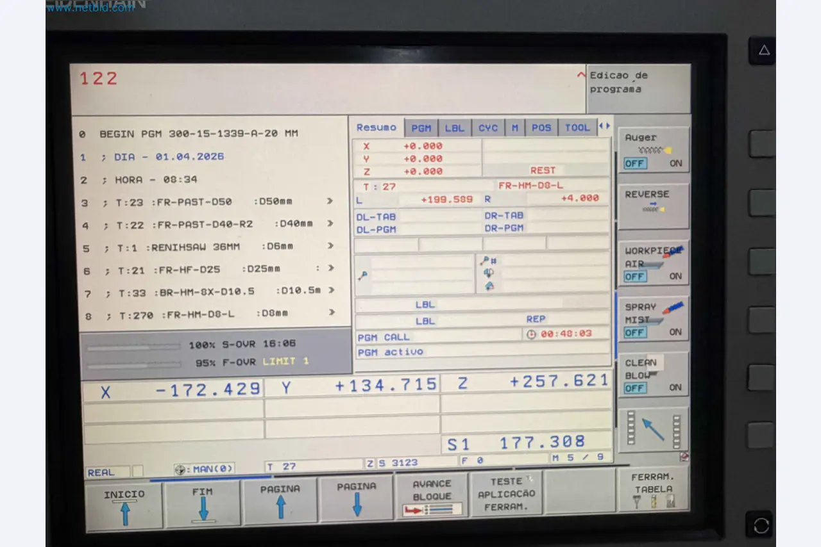Screen dimensions: 821x547
Task: Open the CYC status tab
Action: point(488,128)
